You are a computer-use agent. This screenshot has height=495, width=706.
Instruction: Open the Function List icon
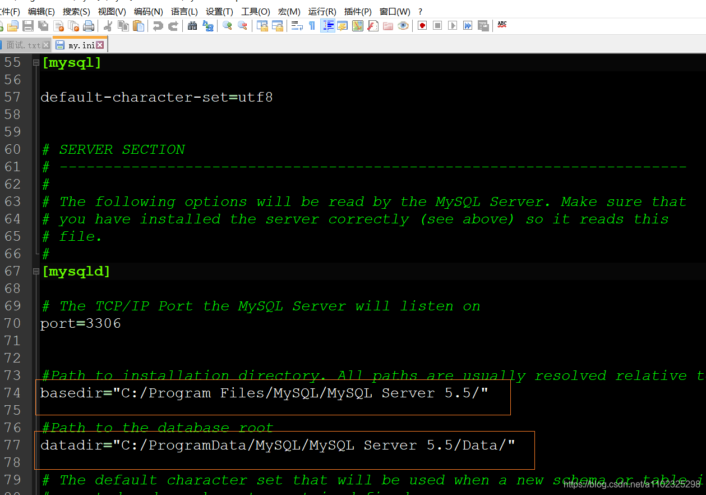click(x=373, y=26)
